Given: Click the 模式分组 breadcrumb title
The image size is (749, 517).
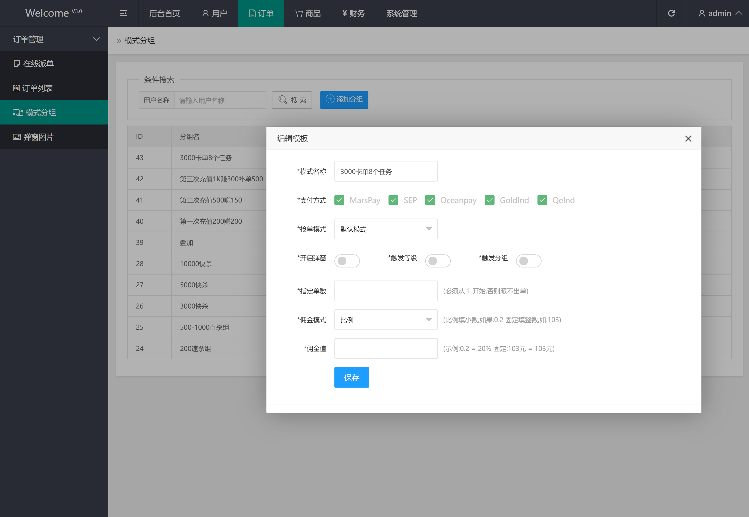Looking at the screenshot, I should [140, 41].
